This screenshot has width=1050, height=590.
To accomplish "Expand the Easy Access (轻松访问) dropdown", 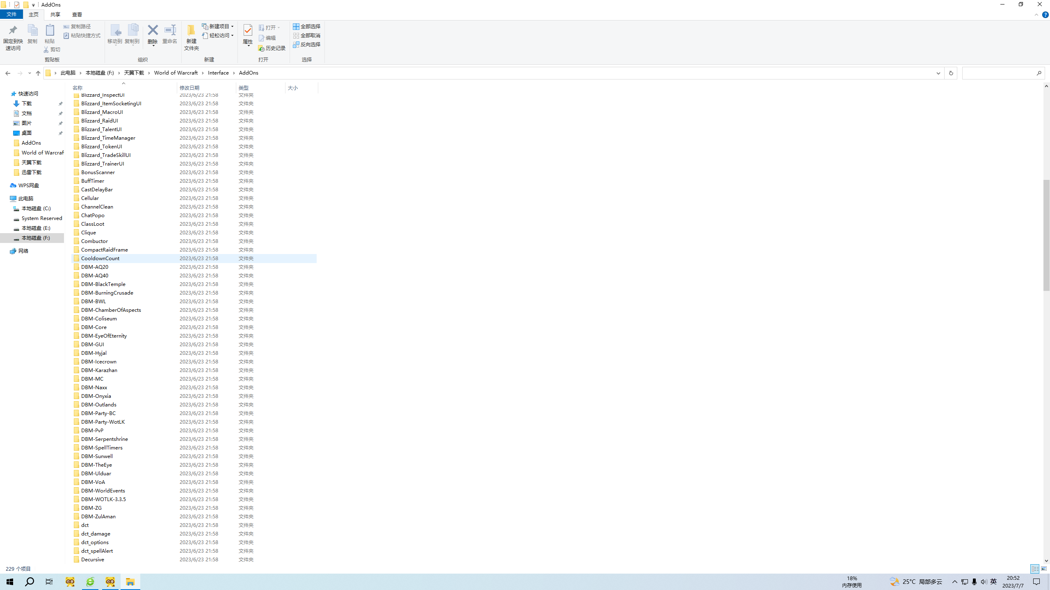I will pos(218,36).
